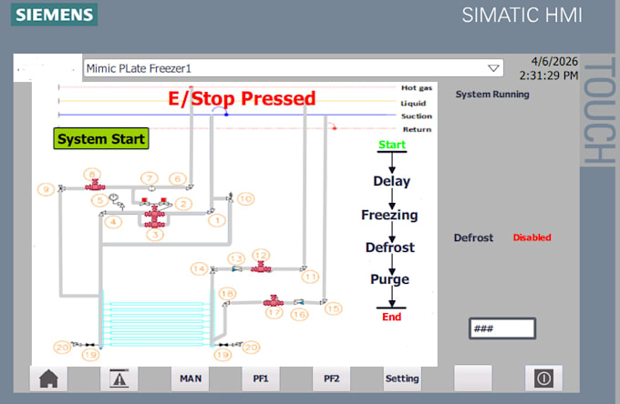Screen dimensions: 620x404
Task: Click the valve marked 9
Action: pos(61,188)
